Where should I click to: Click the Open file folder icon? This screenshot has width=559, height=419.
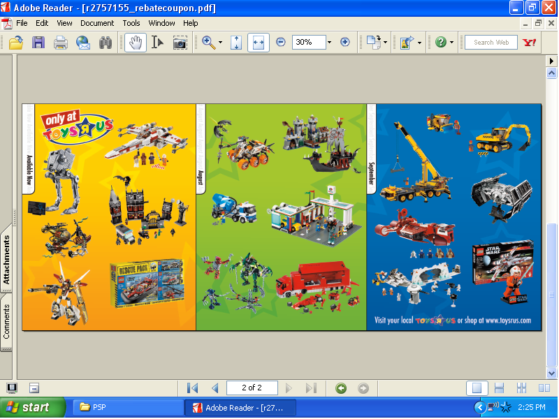(16, 43)
